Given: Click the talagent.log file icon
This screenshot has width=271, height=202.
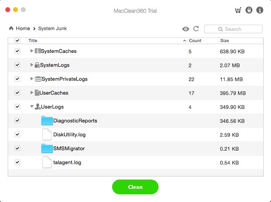Looking at the screenshot, I should [47, 162].
